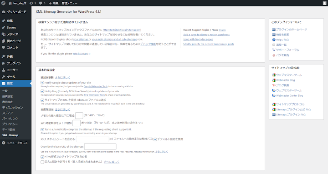Click さらに詳しく next to 匿名の統計

[x=112, y=162]
